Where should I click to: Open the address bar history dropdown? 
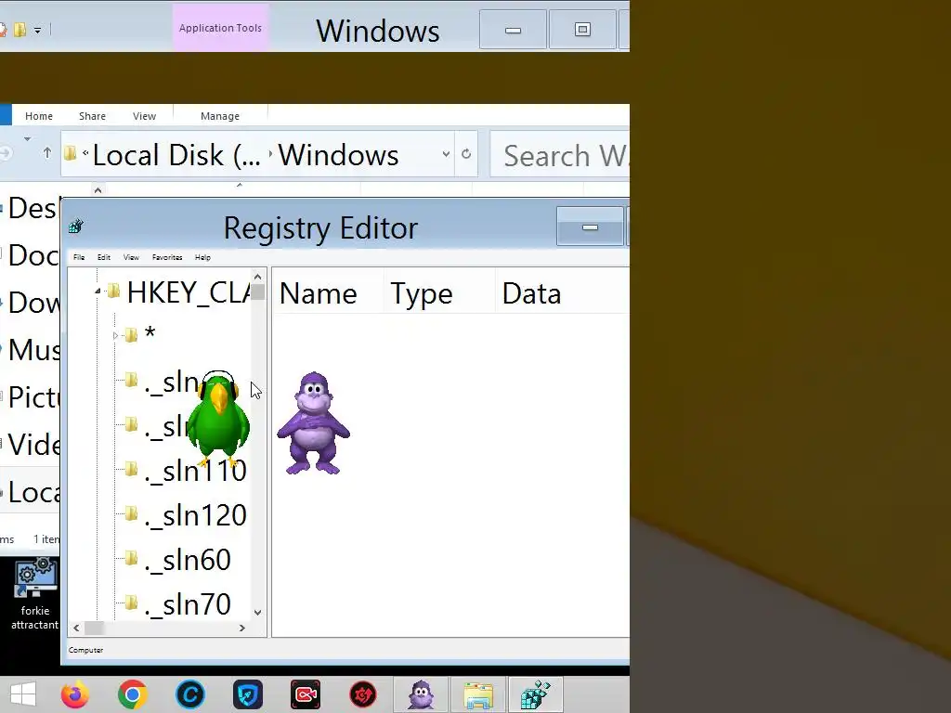tap(446, 154)
